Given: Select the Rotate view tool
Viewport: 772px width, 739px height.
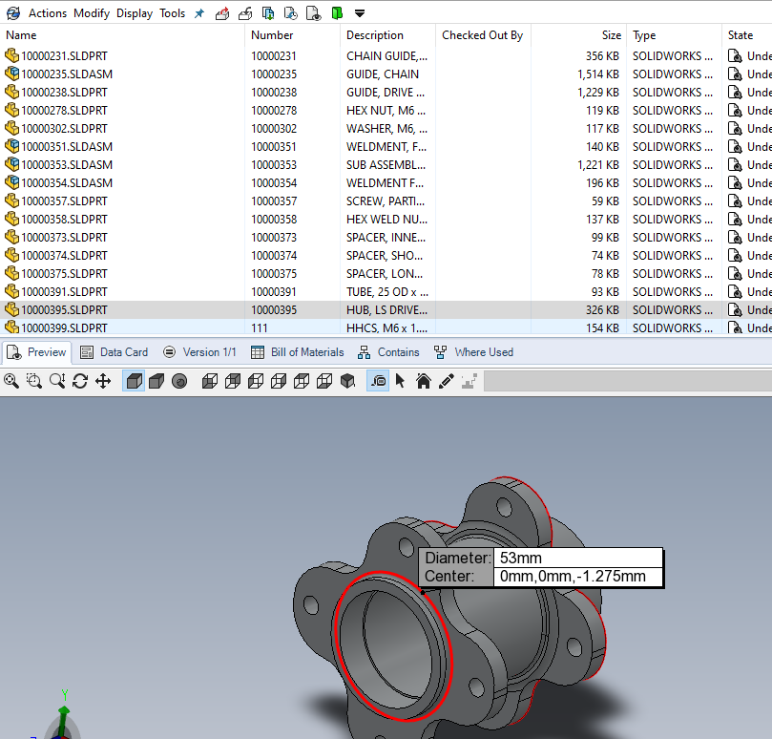Looking at the screenshot, I should pos(80,381).
